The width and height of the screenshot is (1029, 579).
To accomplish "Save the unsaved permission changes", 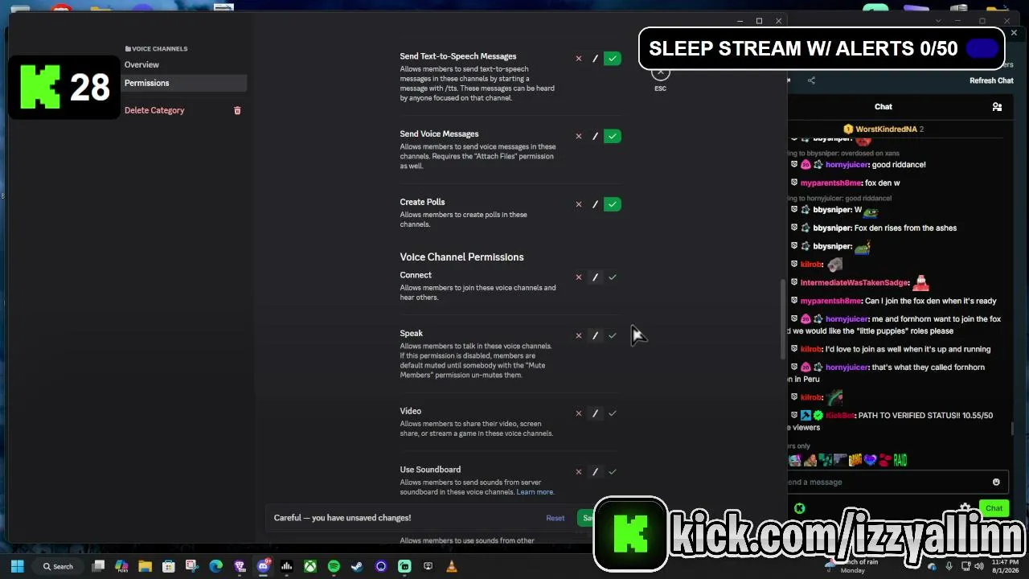I will (588, 518).
